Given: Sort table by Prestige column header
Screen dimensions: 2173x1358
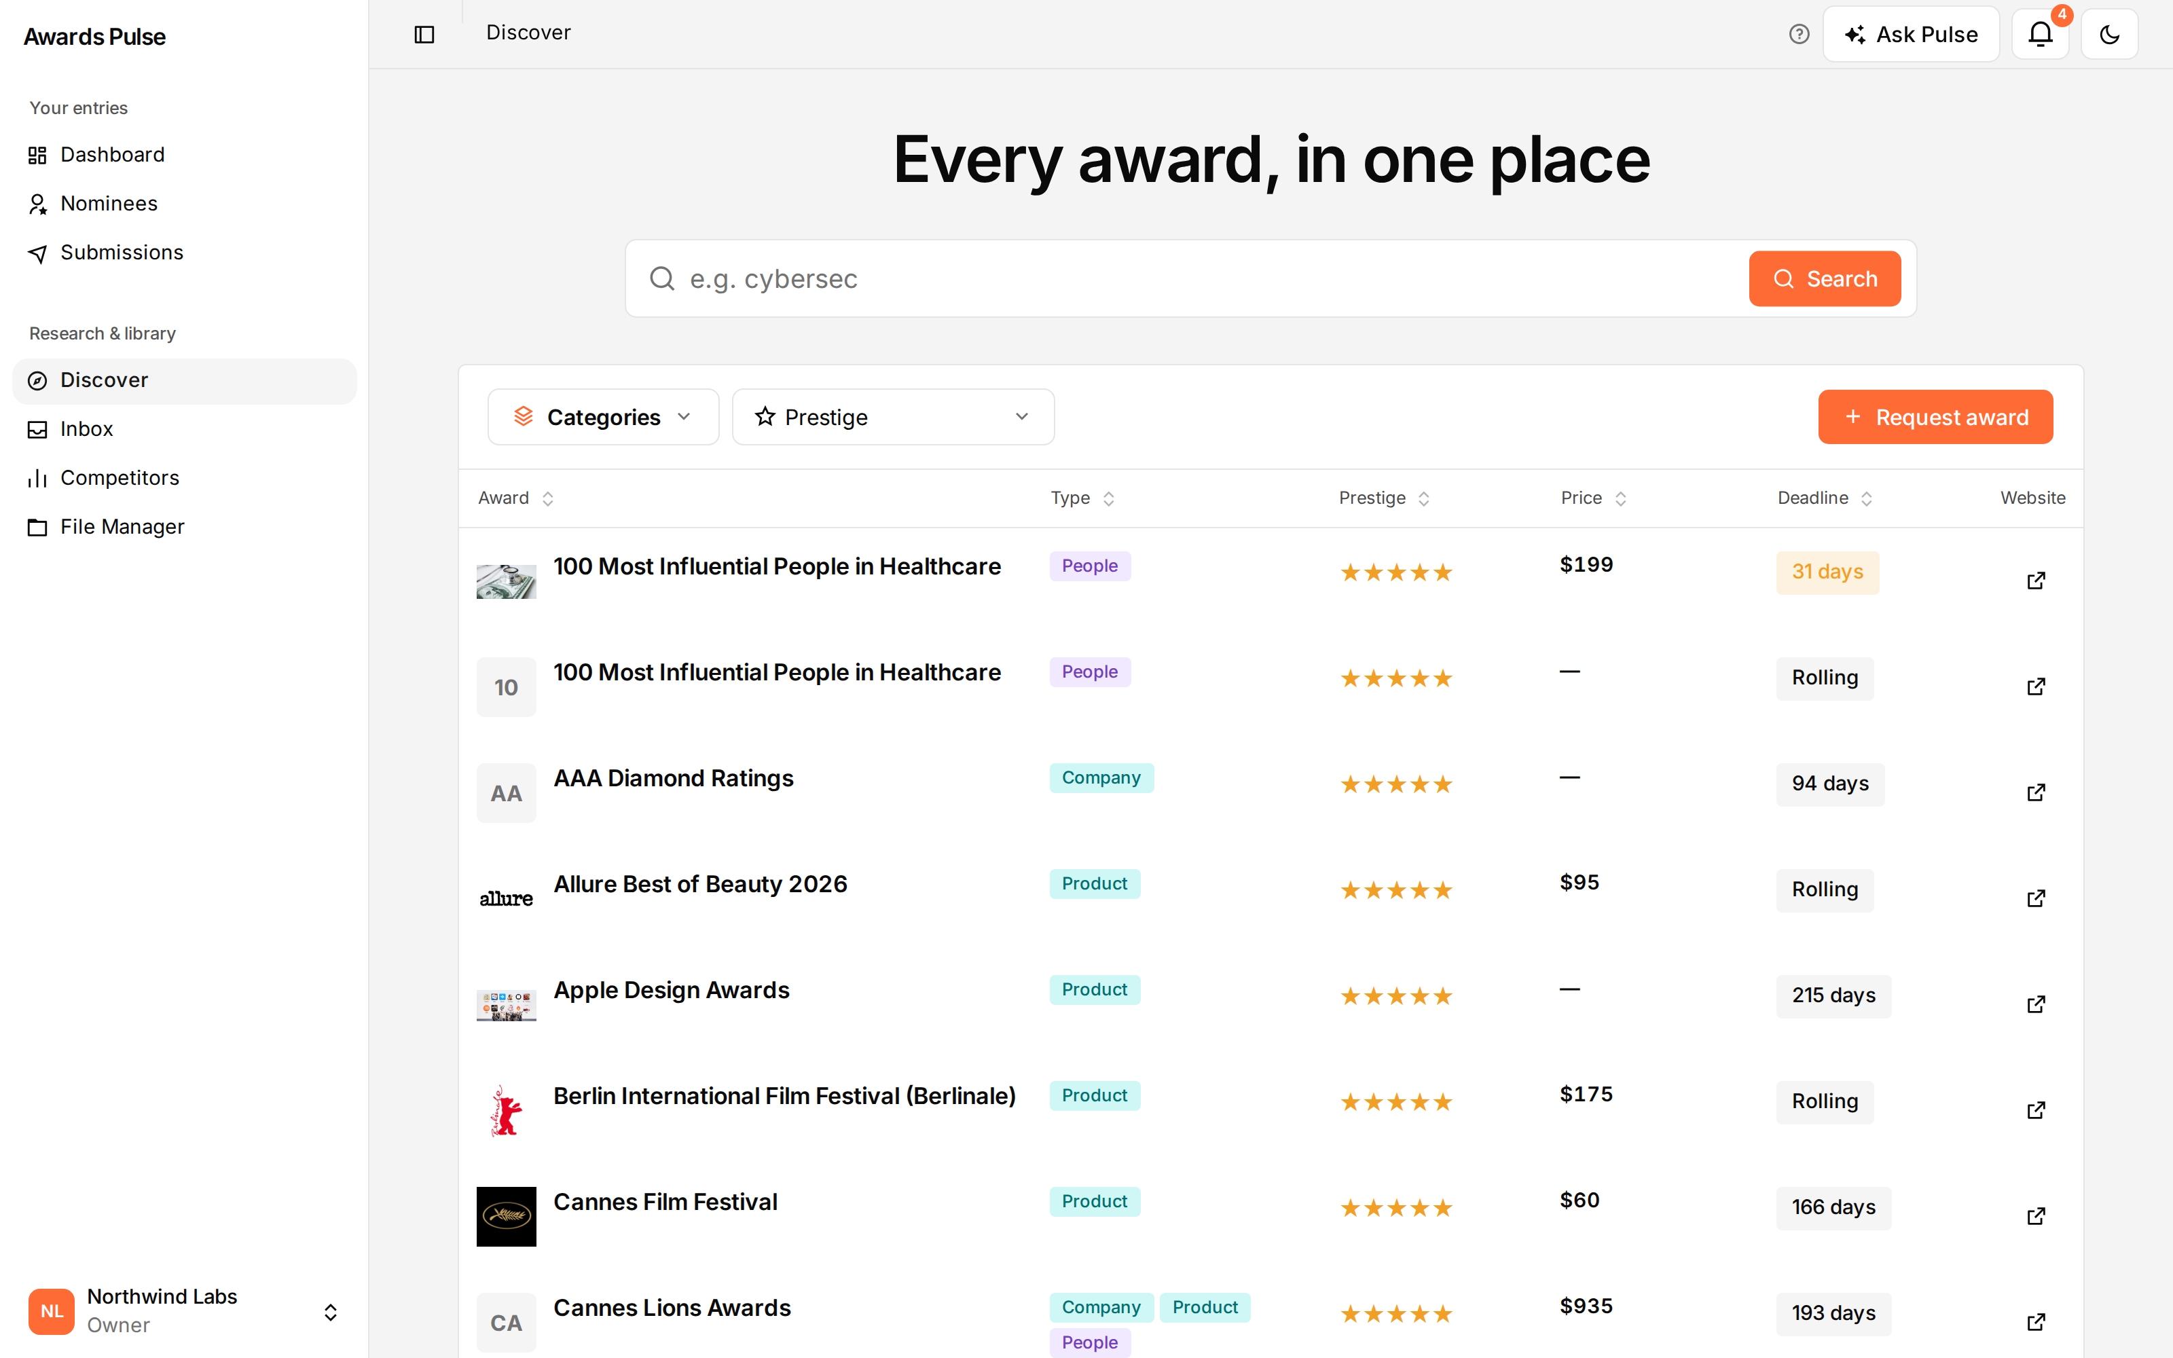Looking at the screenshot, I should point(1384,498).
